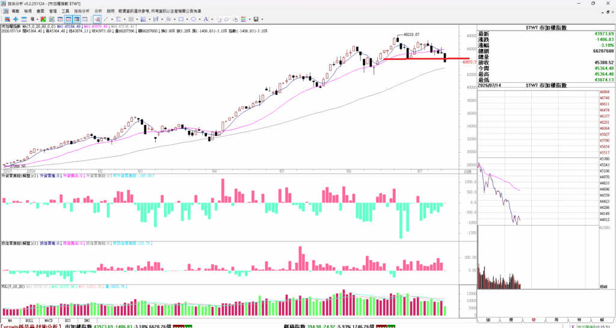This screenshot has width=616, height=328.
Task: Expand the rectangle tool dropdown arrow
Action: pos(188,19)
